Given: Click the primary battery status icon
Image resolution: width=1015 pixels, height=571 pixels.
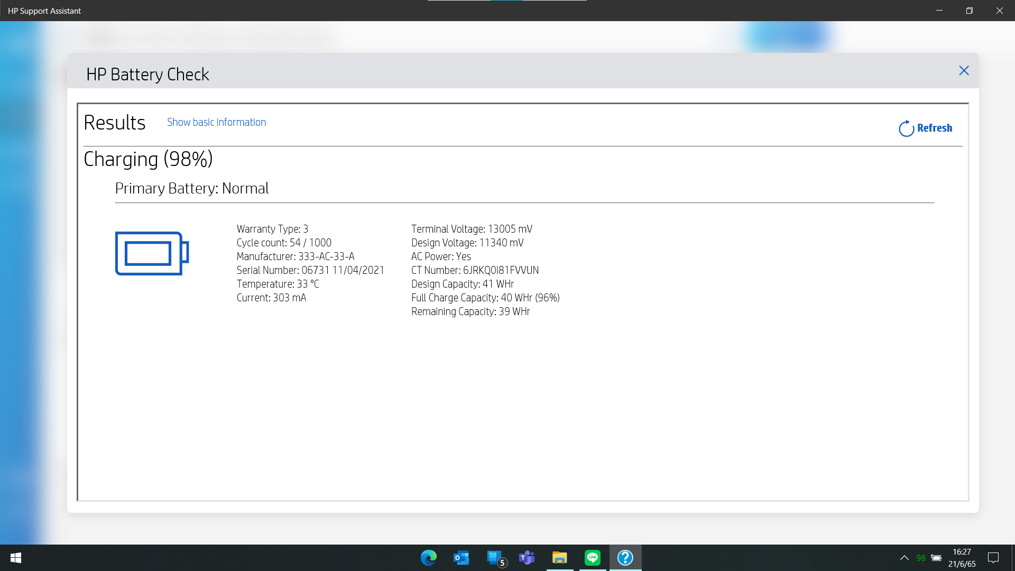Looking at the screenshot, I should pyautogui.click(x=151, y=254).
